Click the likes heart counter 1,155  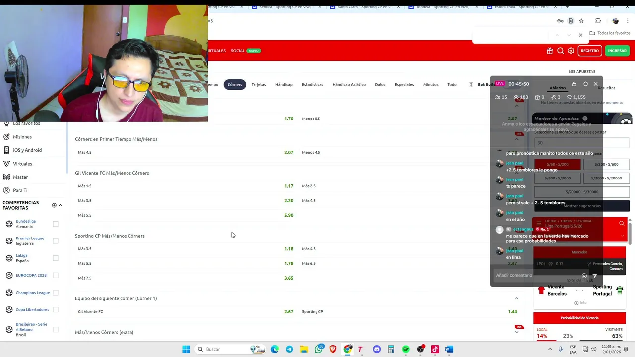576,97
